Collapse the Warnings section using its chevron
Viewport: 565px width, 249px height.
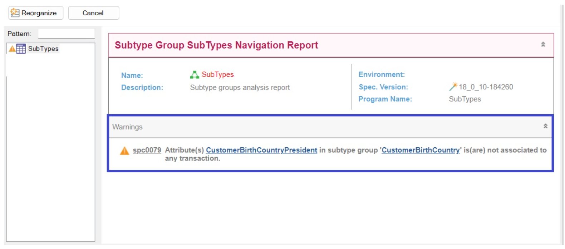[545, 126]
